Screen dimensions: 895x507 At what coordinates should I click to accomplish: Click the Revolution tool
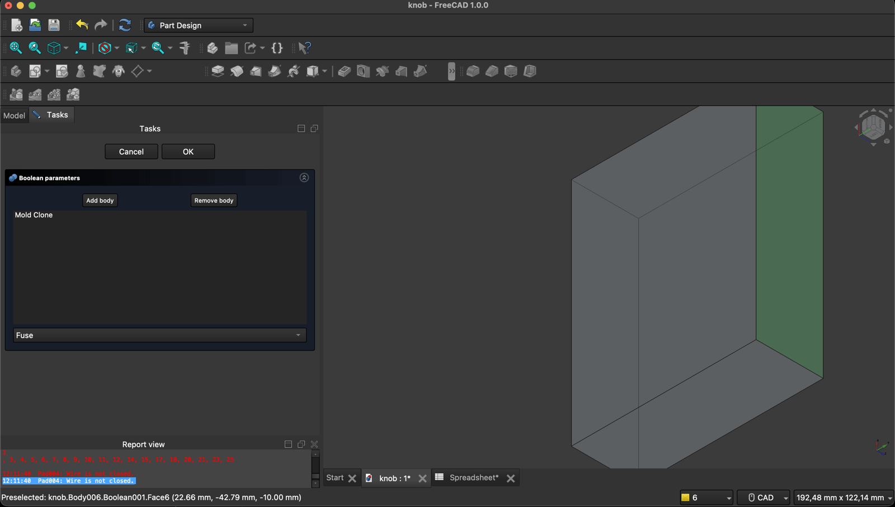click(237, 71)
